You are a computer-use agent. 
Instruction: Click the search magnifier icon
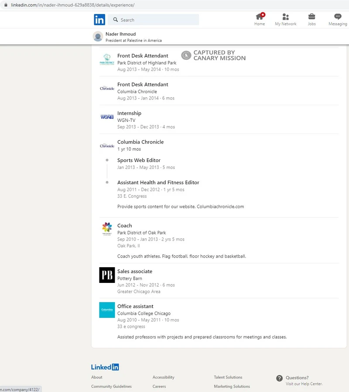point(116,20)
